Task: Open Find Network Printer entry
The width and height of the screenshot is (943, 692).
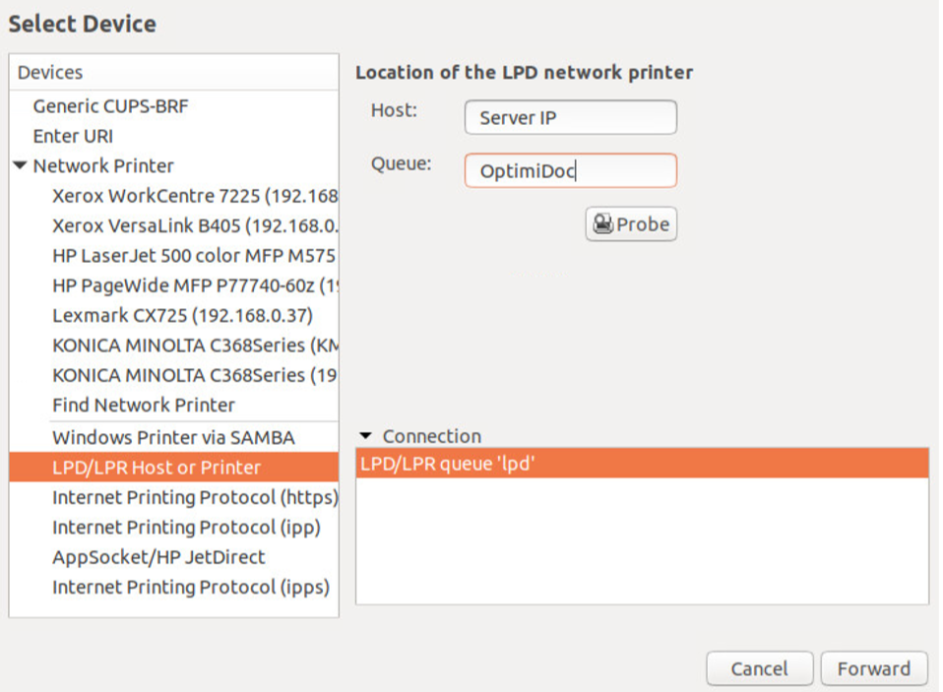Action: tap(144, 405)
